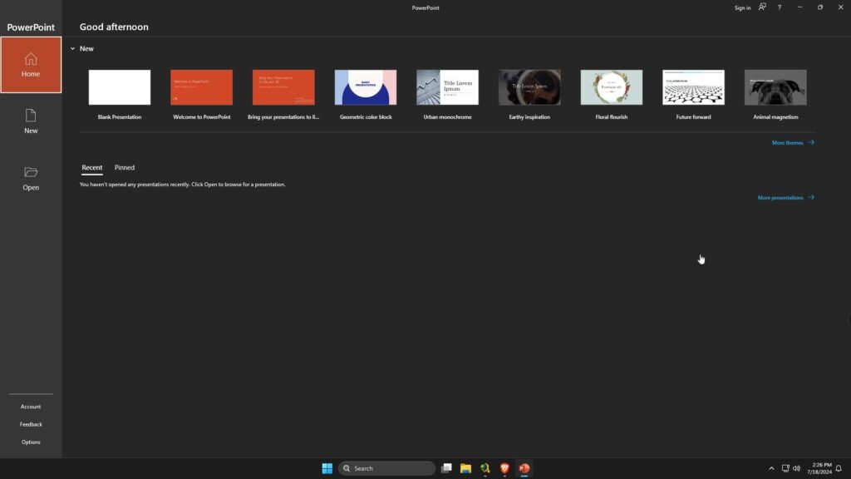The image size is (851, 479).
Task: Show hidden system tray icons
Action: [x=771, y=468]
